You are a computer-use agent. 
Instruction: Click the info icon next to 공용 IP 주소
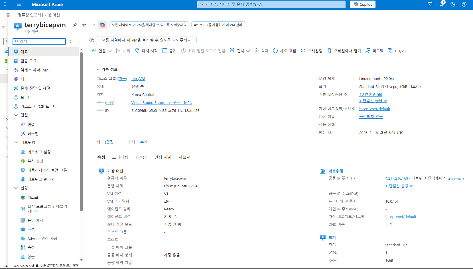point(353,178)
